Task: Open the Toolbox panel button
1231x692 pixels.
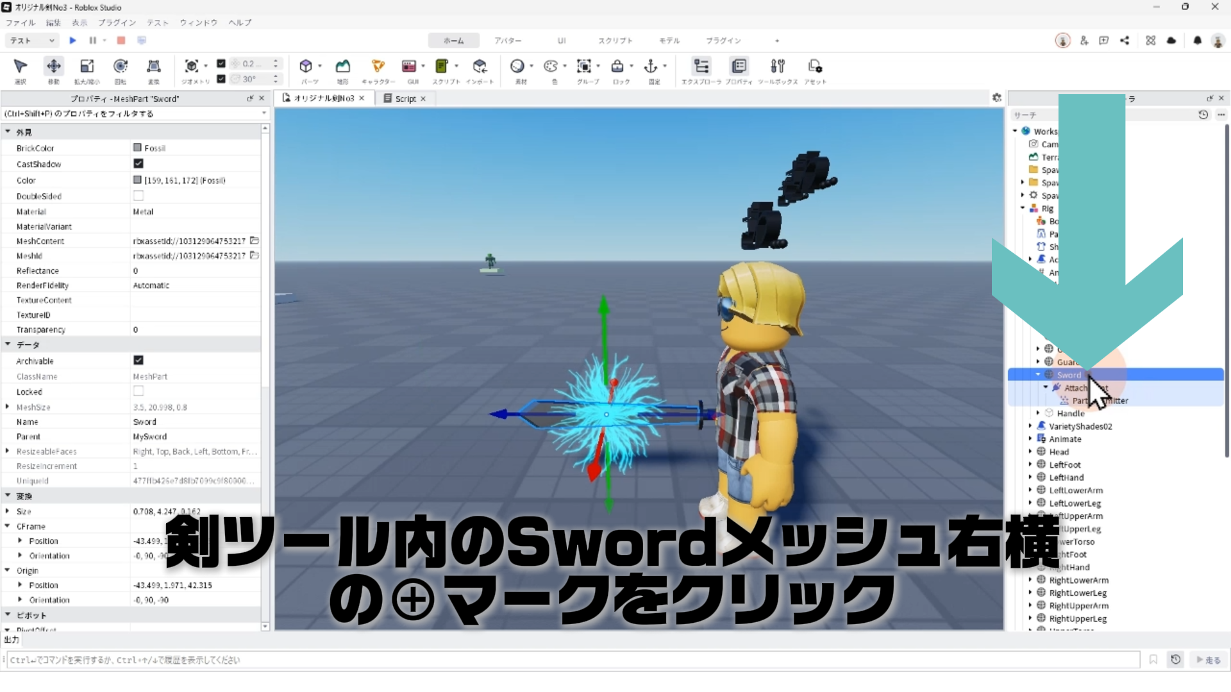Action: pyautogui.click(x=777, y=67)
